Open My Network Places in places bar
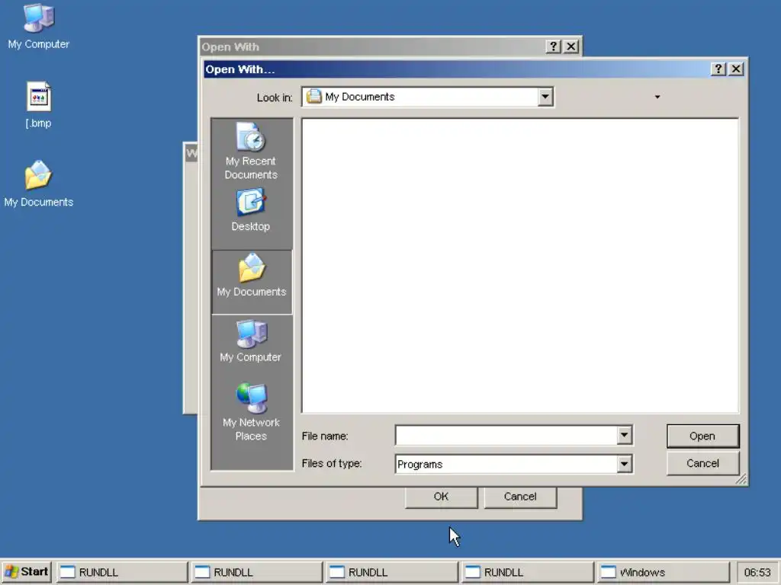The image size is (781, 585). coord(251,412)
